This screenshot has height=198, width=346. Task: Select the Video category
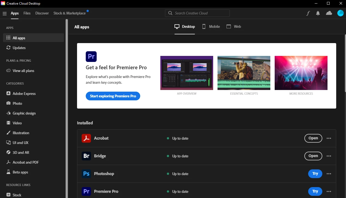[33, 123]
